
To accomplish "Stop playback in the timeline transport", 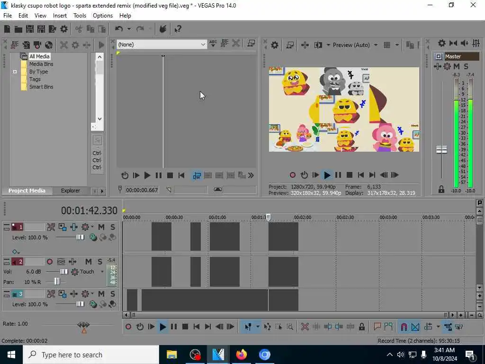I will (185, 327).
